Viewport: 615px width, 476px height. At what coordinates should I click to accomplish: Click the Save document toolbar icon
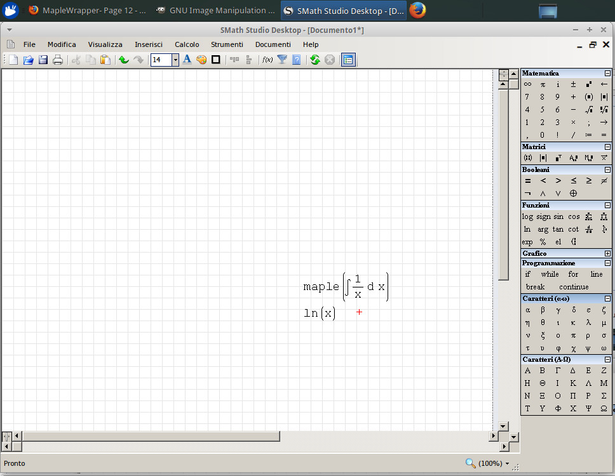[43, 60]
